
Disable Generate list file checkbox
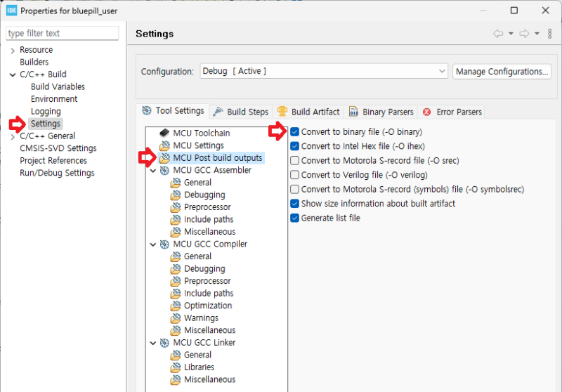295,218
